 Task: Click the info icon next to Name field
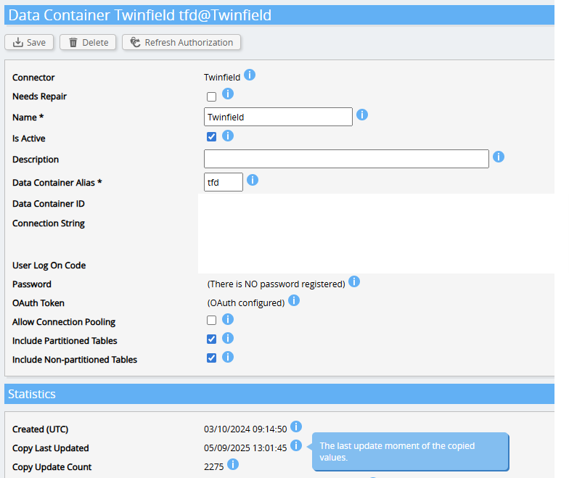[x=362, y=115]
